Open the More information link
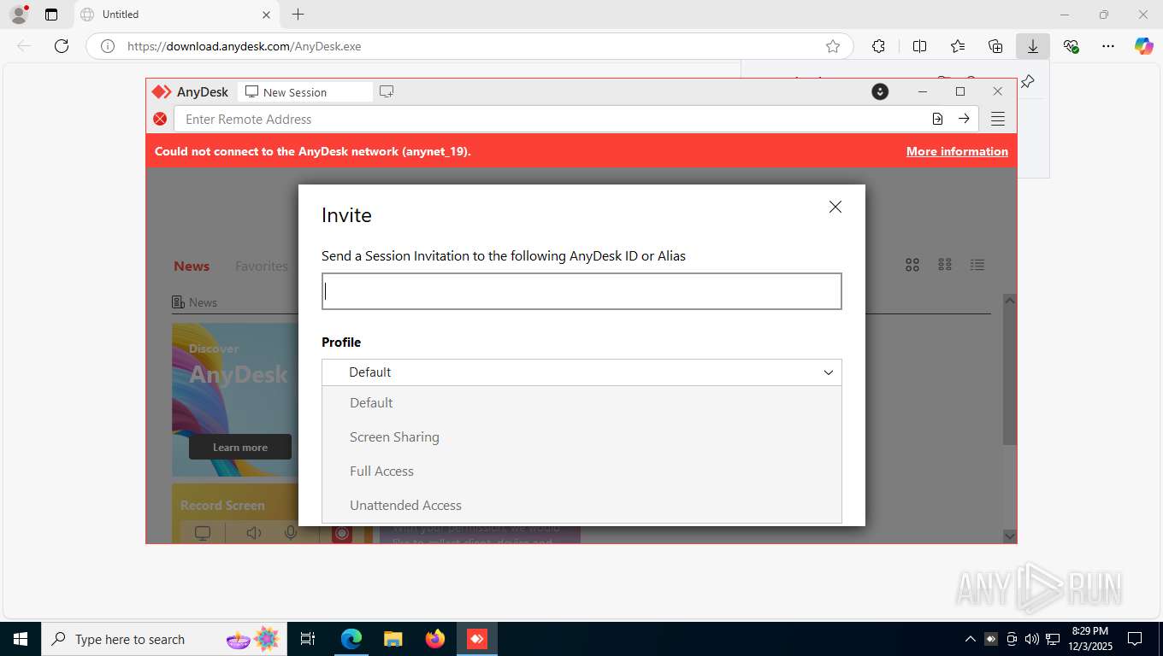The width and height of the screenshot is (1163, 656). [957, 151]
